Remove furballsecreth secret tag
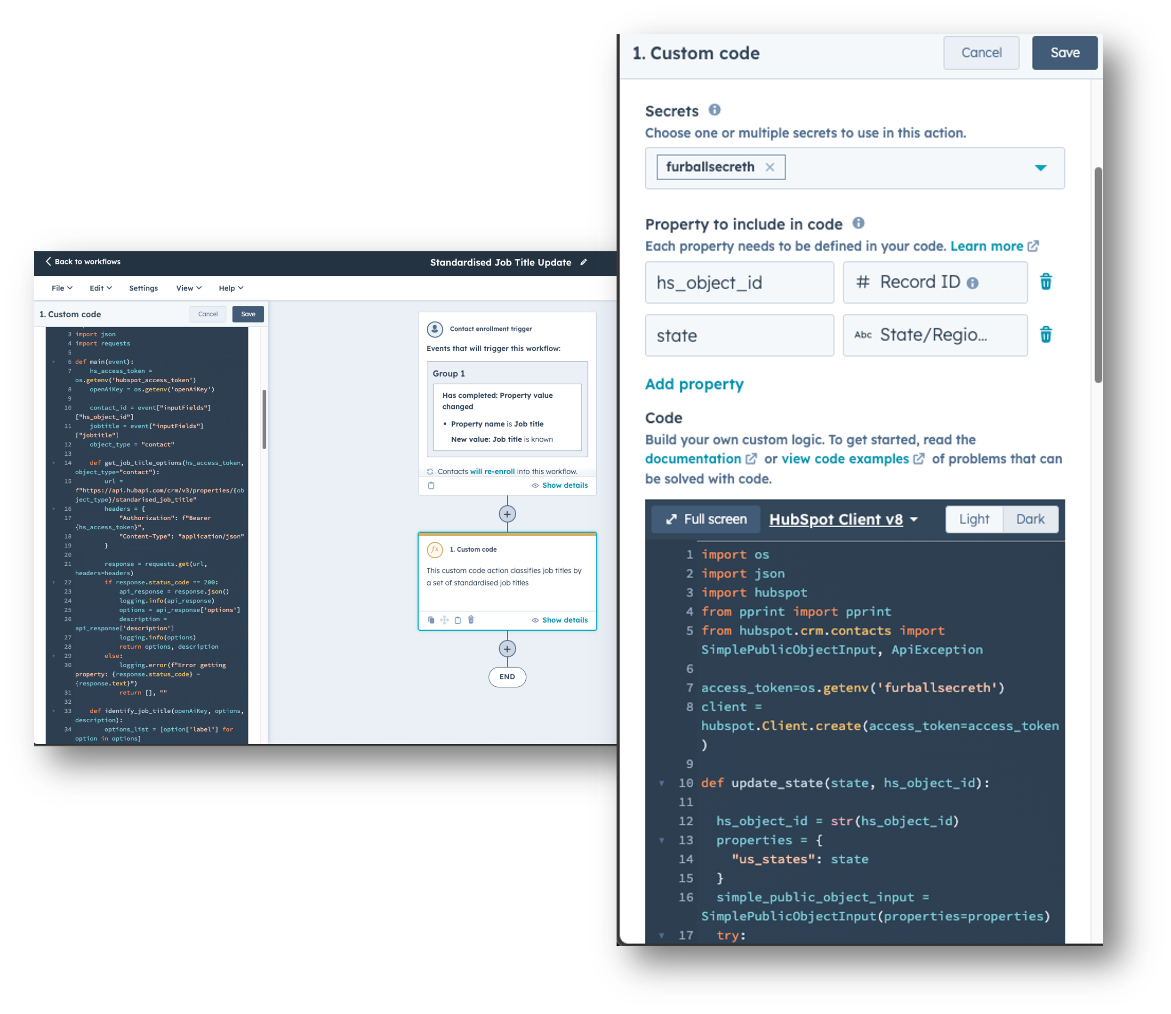 click(770, 167)
